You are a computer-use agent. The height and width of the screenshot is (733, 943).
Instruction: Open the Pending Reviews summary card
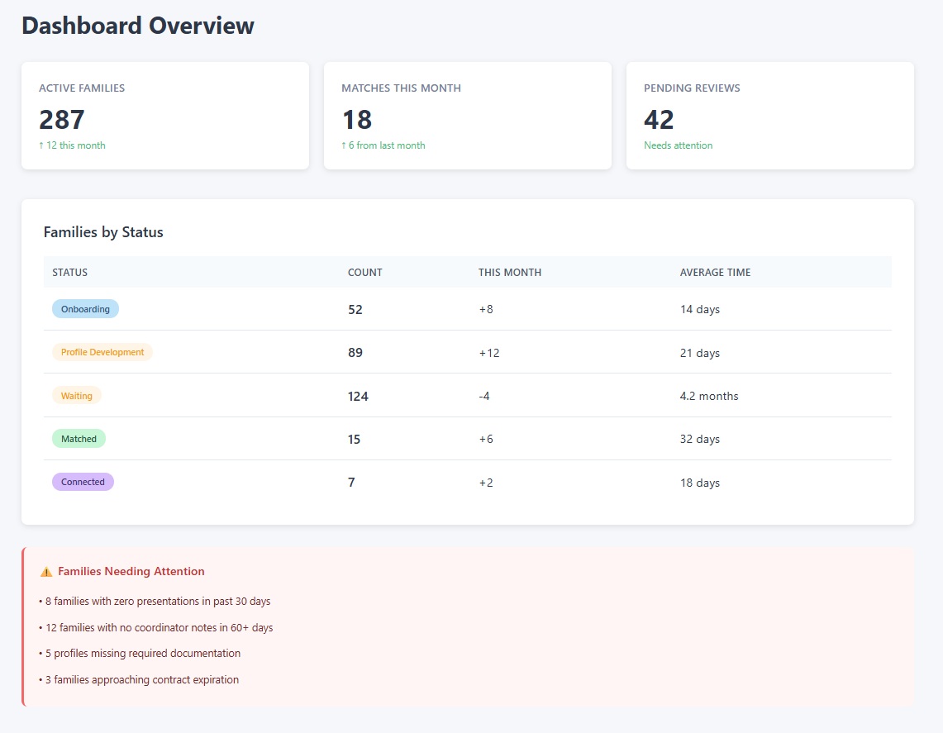769,115
